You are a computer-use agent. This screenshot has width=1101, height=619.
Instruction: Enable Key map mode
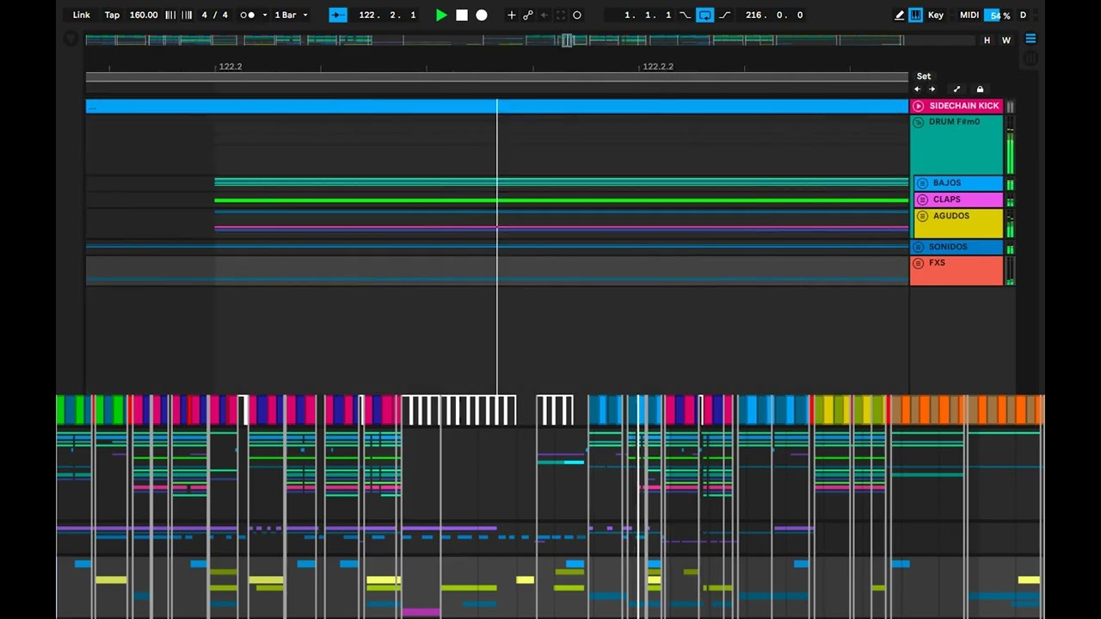(936, 15)
